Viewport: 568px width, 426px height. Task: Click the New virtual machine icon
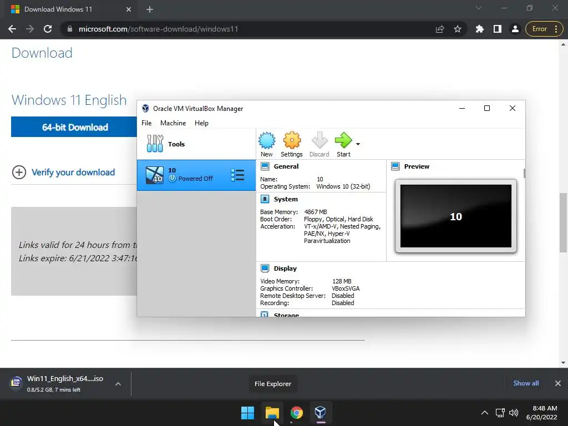(267, 144)
